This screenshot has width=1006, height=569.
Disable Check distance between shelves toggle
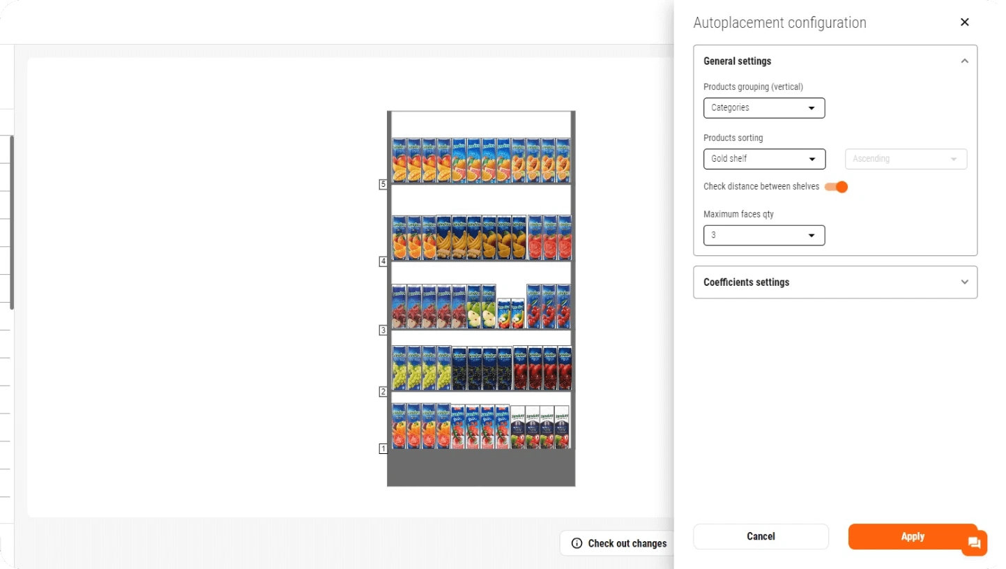click(836, 187)
